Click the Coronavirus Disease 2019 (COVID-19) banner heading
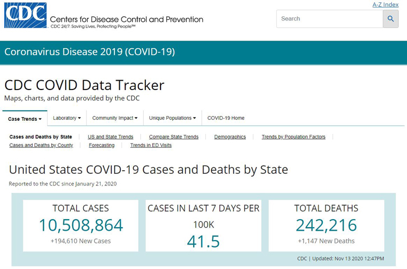Viewport: 407px width, 269px height. tap(90, 52)
